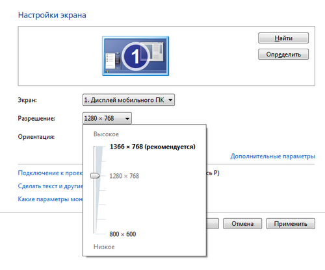Select the monitor 1 display thumbnail

pyautogui.click(x=135, y=56)
